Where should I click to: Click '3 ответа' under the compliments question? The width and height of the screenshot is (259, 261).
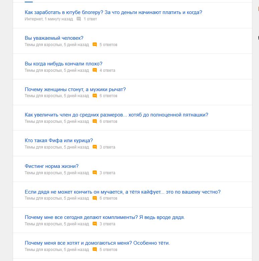click(107, 224)
